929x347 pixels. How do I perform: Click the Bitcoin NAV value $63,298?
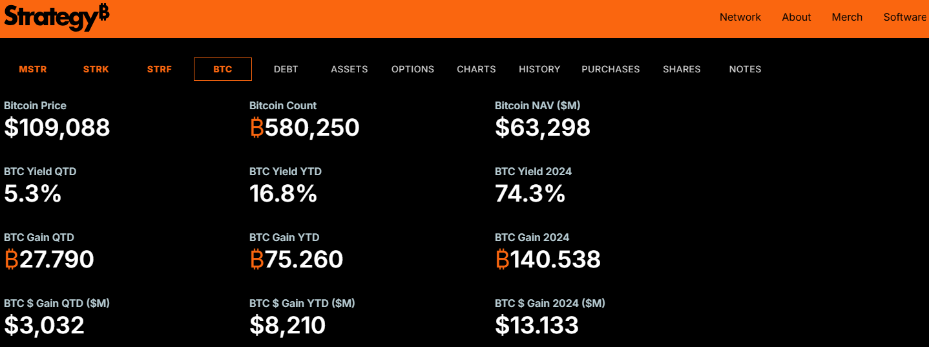[x=543, y=128]
